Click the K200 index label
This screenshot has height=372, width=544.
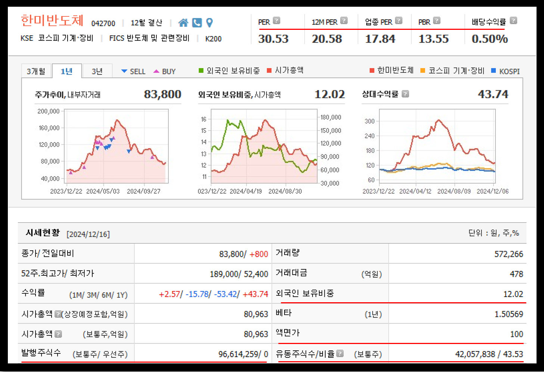213,39
